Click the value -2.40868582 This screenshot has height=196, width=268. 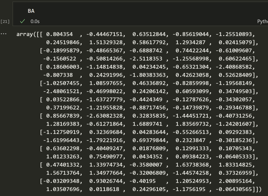[234, 67]
